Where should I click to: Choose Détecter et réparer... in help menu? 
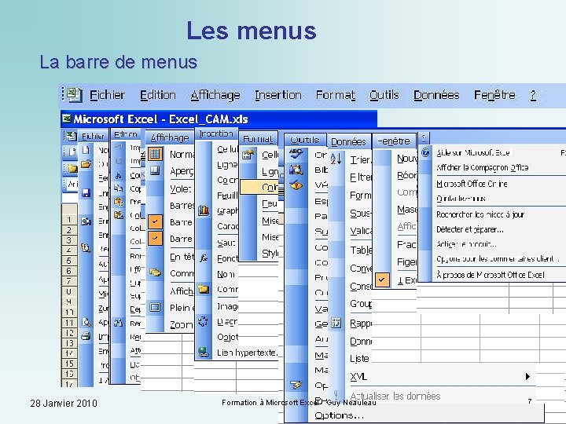point(469,229)
